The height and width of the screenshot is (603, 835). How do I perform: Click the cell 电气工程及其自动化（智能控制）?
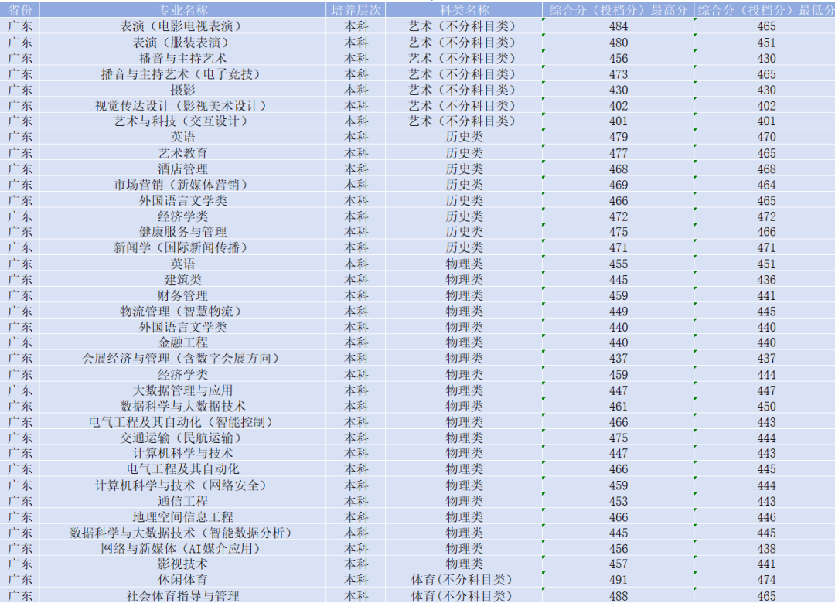click(182, 422)
